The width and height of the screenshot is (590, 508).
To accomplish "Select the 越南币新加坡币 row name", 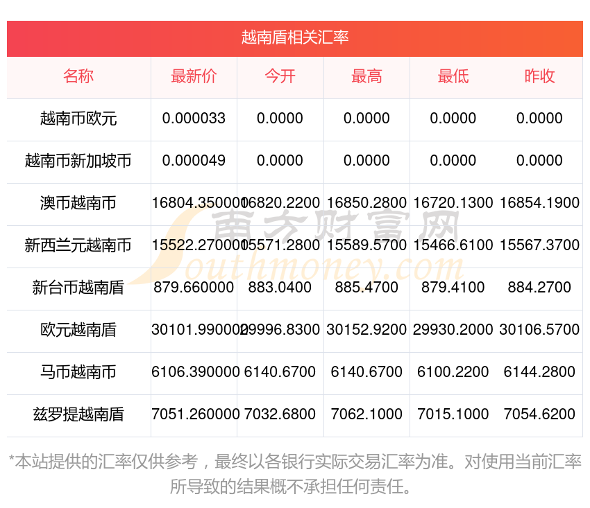I will coord(78,161).
